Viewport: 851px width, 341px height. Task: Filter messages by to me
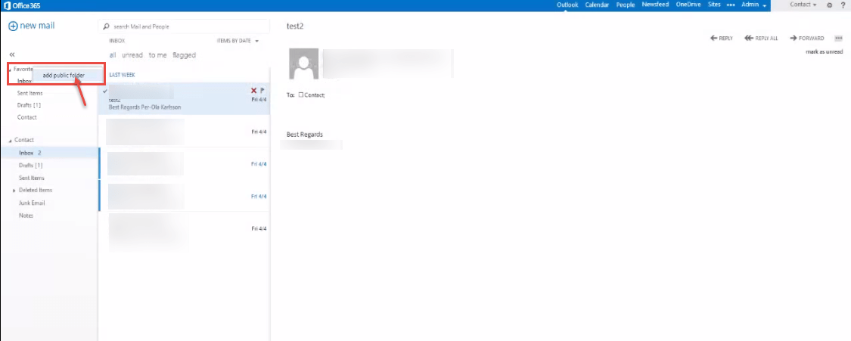point(158,54)
